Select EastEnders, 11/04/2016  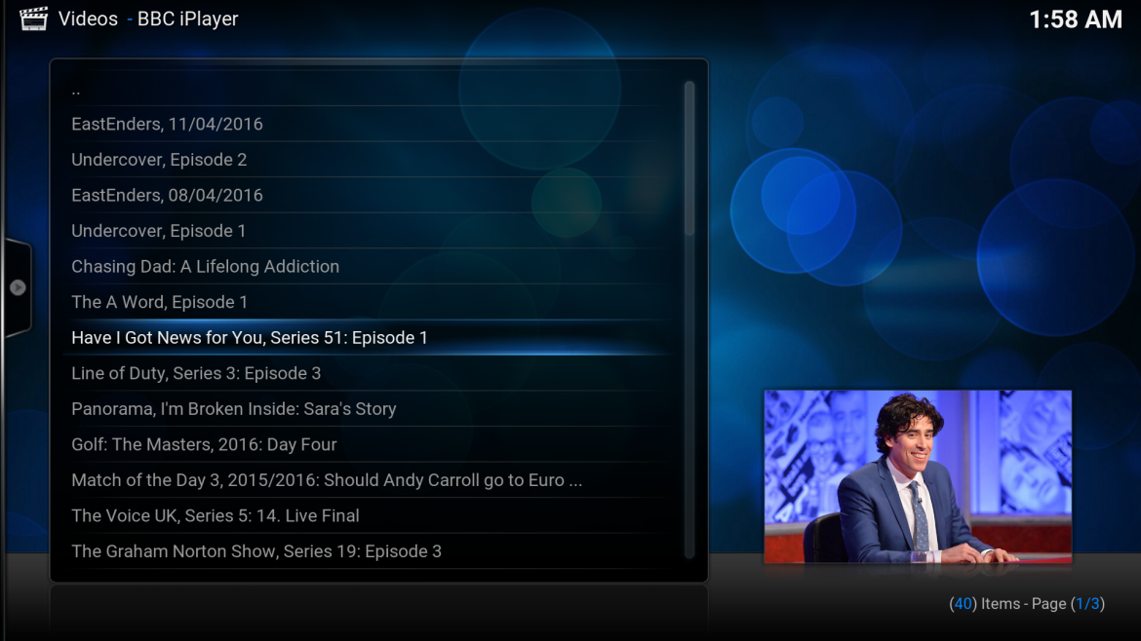368,125
